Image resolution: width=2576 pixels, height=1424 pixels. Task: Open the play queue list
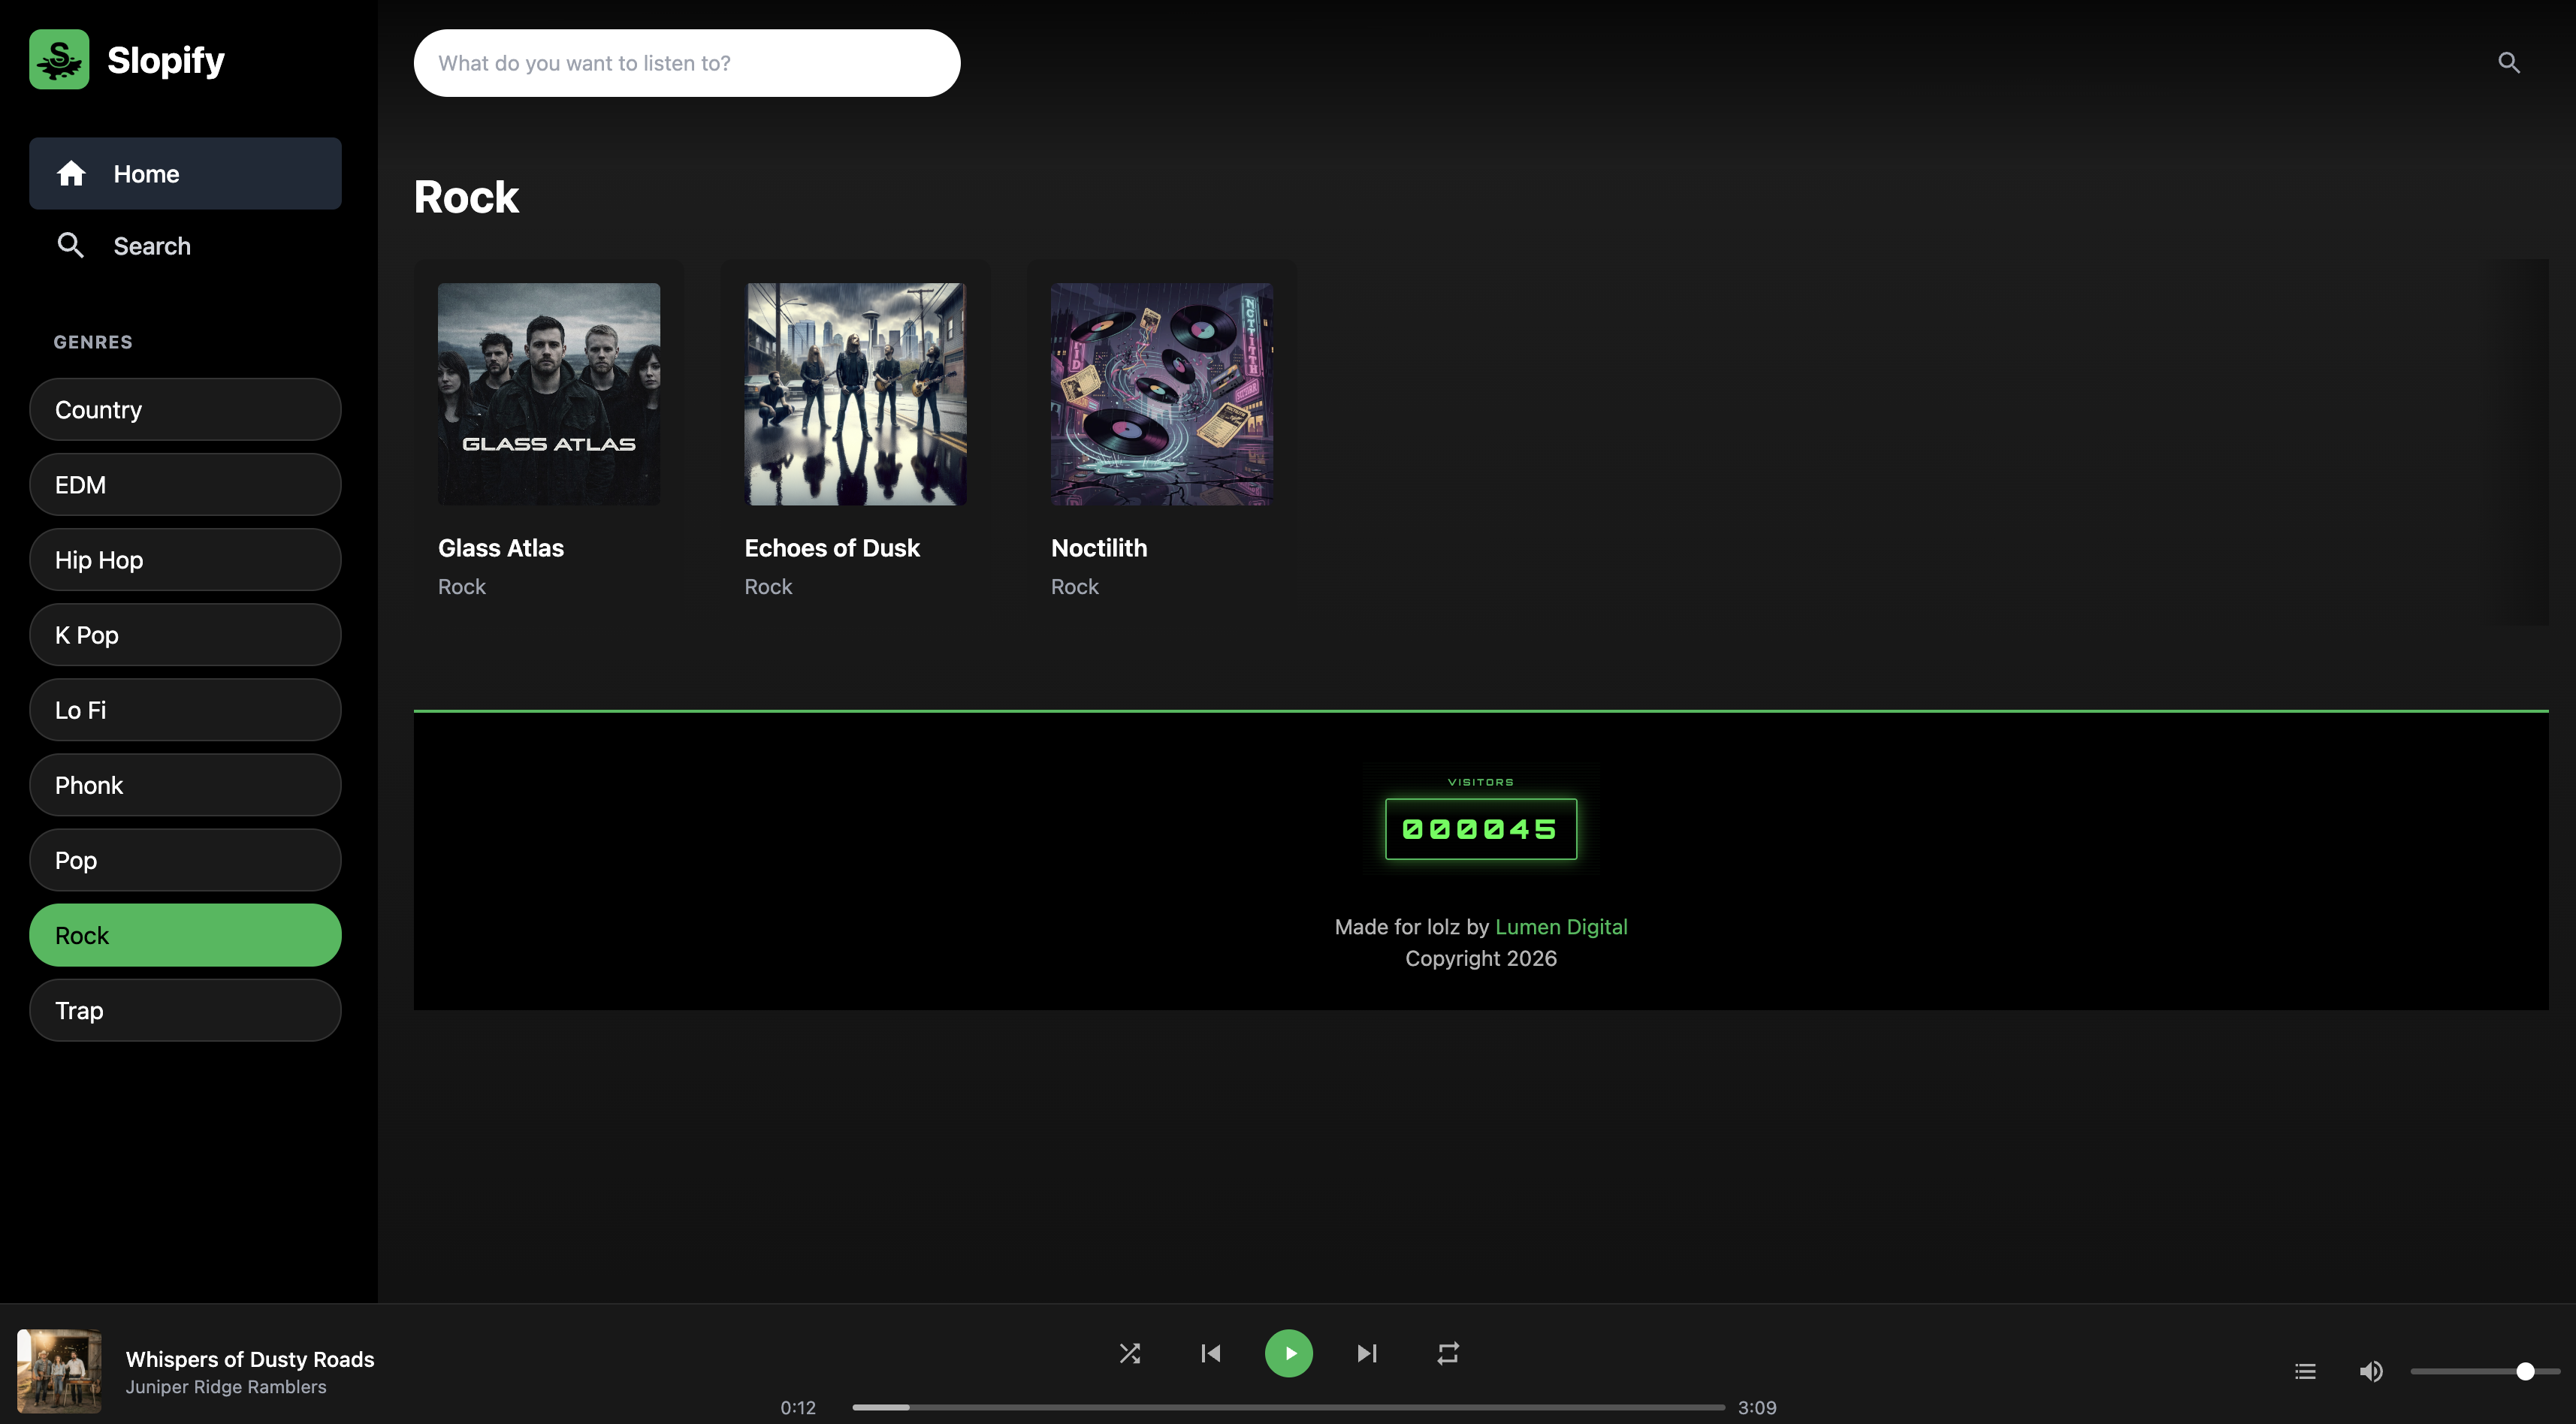(x=2305, y=1371)
